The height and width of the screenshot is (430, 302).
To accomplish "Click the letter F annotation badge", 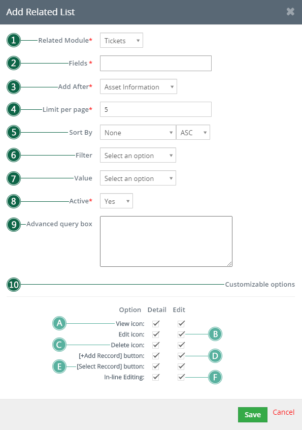I will (215, 377).
